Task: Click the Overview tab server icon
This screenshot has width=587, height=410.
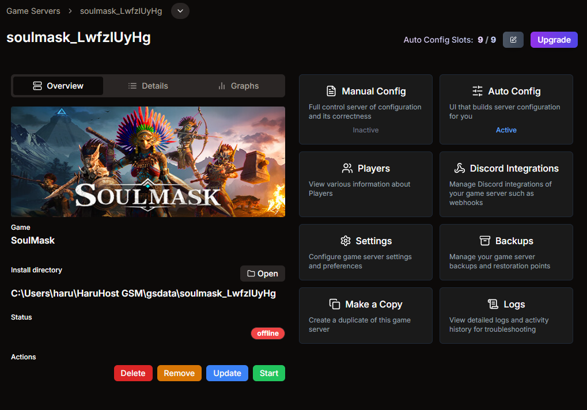Action: click(x=37, y=86)
